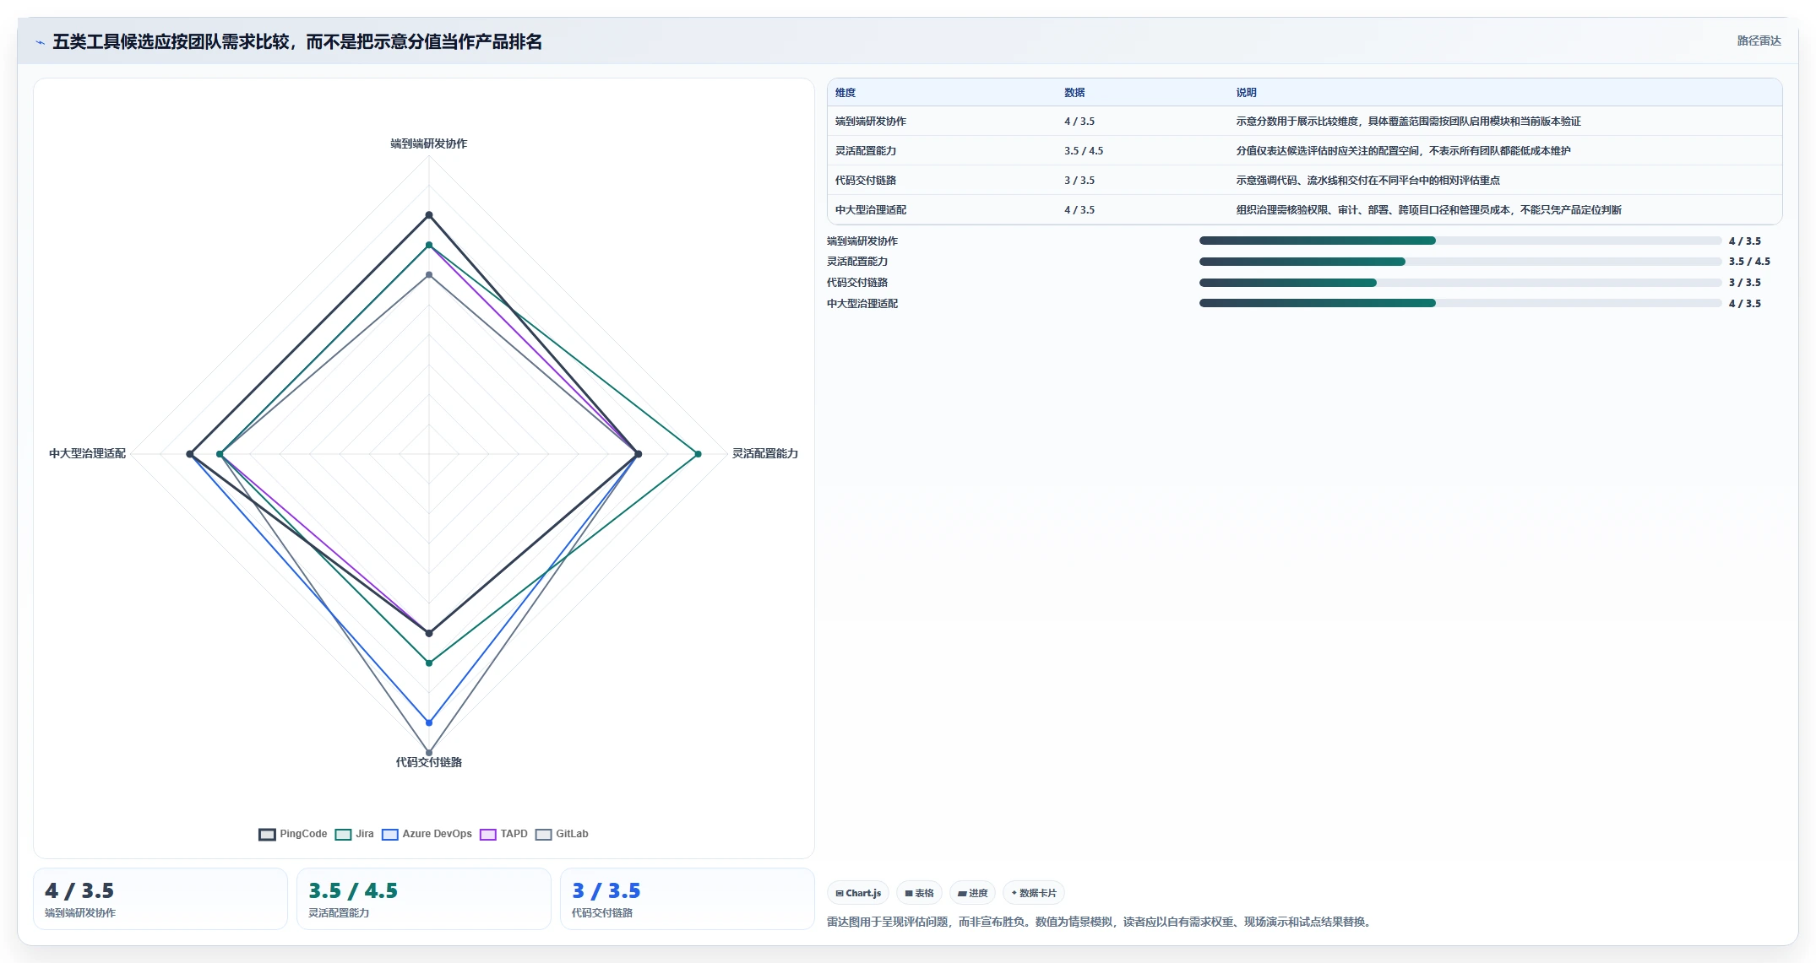
Task: Click description starting 组织治理需核验权限
Action: click(x=1428, y=210)
